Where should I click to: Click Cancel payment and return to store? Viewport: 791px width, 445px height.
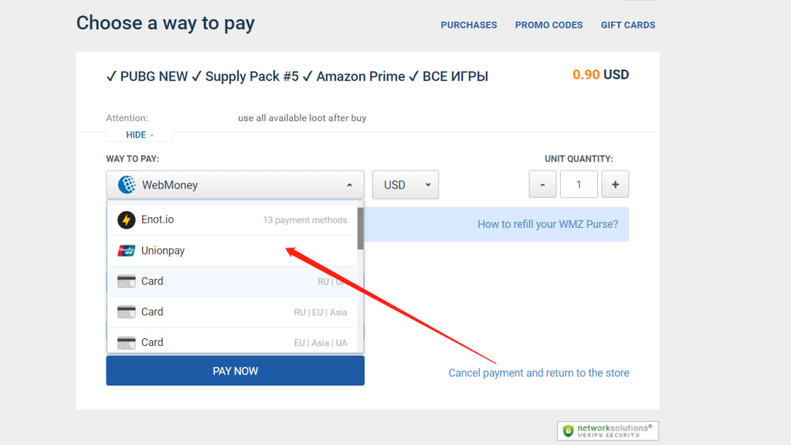(x=538, y=373)
